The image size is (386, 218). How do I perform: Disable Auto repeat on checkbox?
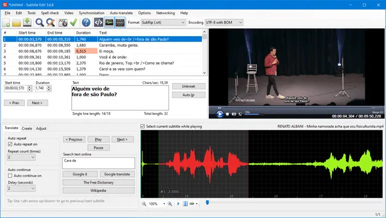click(10, 145)
